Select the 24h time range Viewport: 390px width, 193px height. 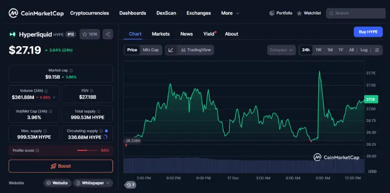tap(306, 50)
